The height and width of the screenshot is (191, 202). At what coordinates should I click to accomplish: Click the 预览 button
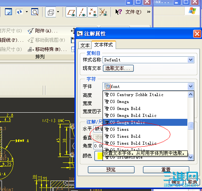tap(111, 170)
